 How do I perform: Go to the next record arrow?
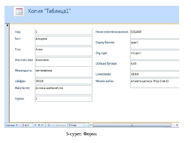coord(36,125)
